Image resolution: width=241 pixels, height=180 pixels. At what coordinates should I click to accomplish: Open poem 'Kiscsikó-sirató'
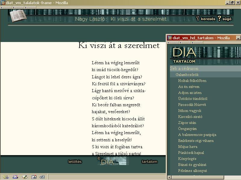[x=190, y=116]
